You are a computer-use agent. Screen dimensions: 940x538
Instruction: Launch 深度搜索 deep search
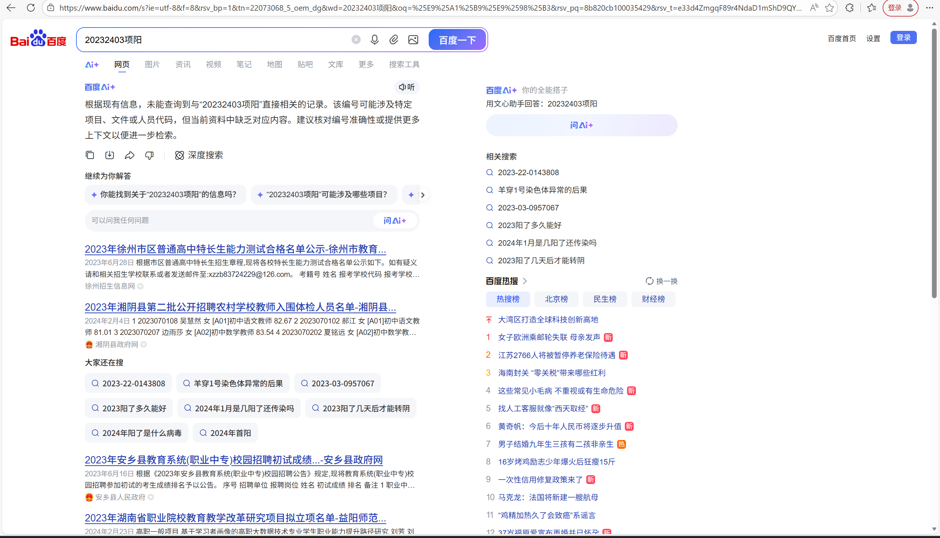[x=199, y=155]
